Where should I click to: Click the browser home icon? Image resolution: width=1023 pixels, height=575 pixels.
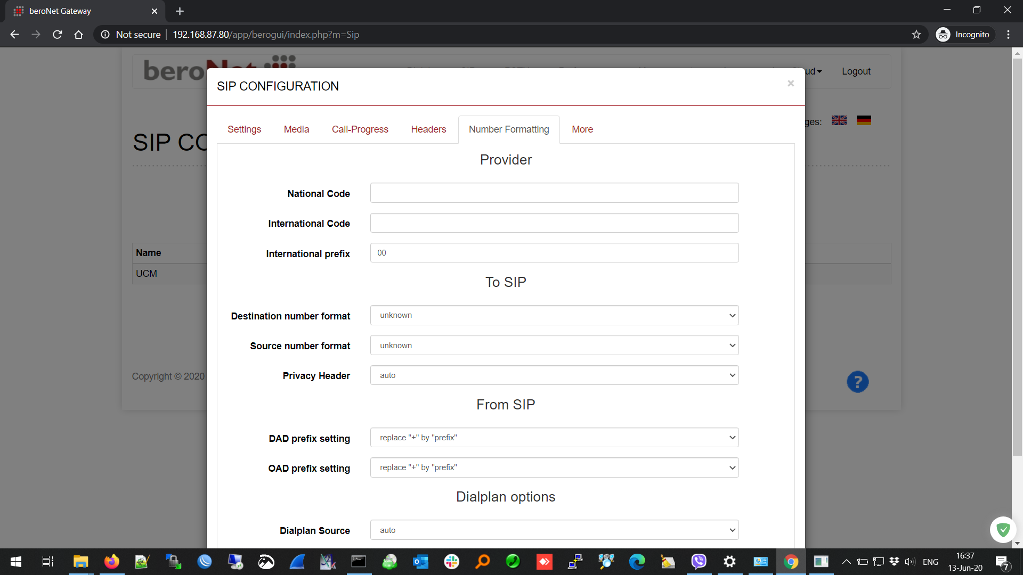(78, 35)
